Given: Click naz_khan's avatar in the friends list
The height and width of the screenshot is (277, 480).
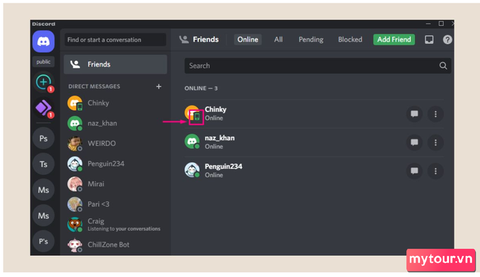Looking at the screenshot, I should [x=192, y=142].
